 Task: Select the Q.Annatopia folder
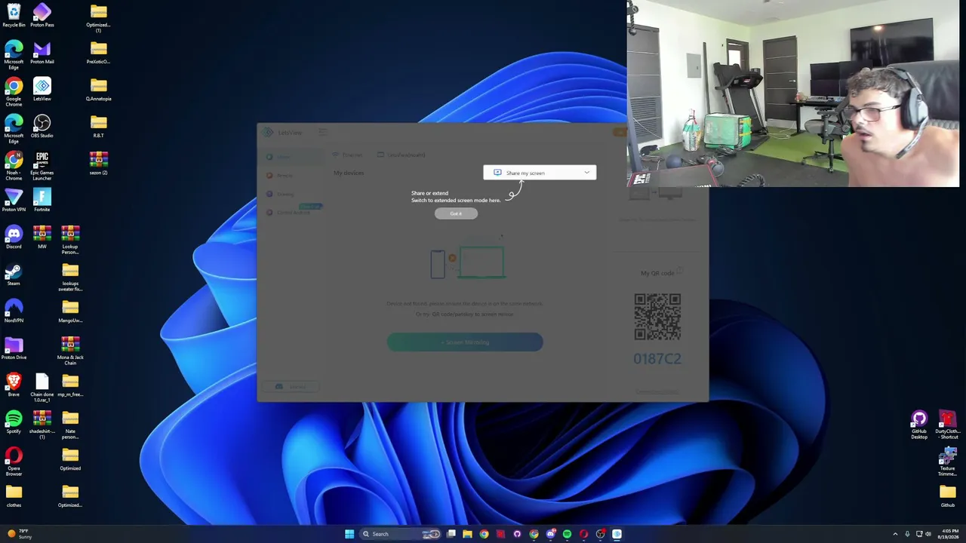coord(99,90)
